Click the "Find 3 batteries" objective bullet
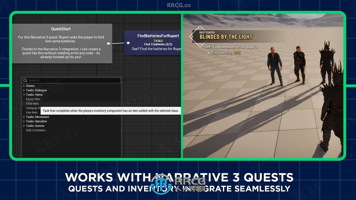Screen dimensions: 356x200 point(208,53)
